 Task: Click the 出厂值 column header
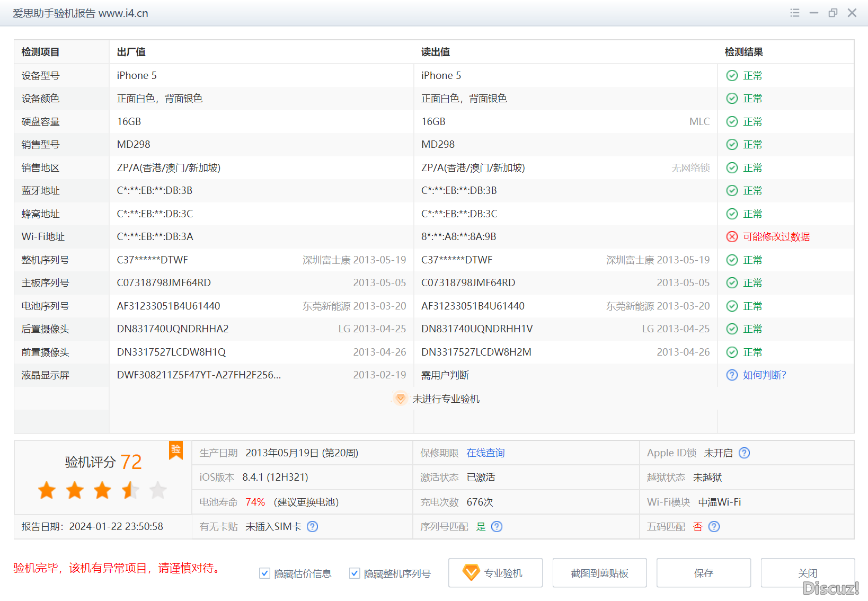[x=131, y=52]
